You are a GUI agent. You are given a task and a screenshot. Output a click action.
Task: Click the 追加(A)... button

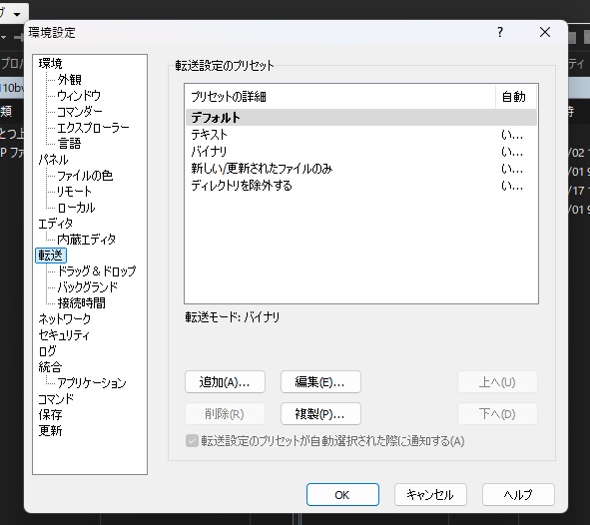pyautogui.click(x=225, y=382)
